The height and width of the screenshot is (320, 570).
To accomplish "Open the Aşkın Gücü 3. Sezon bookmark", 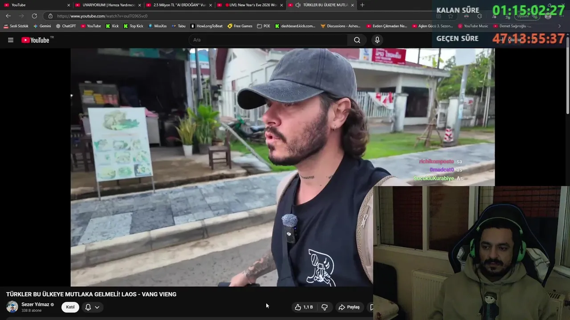I will click(433, 26).
